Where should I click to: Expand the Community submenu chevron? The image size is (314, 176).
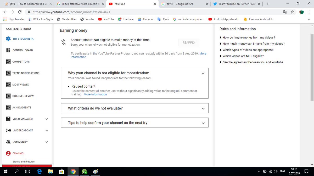coord(47,142)
